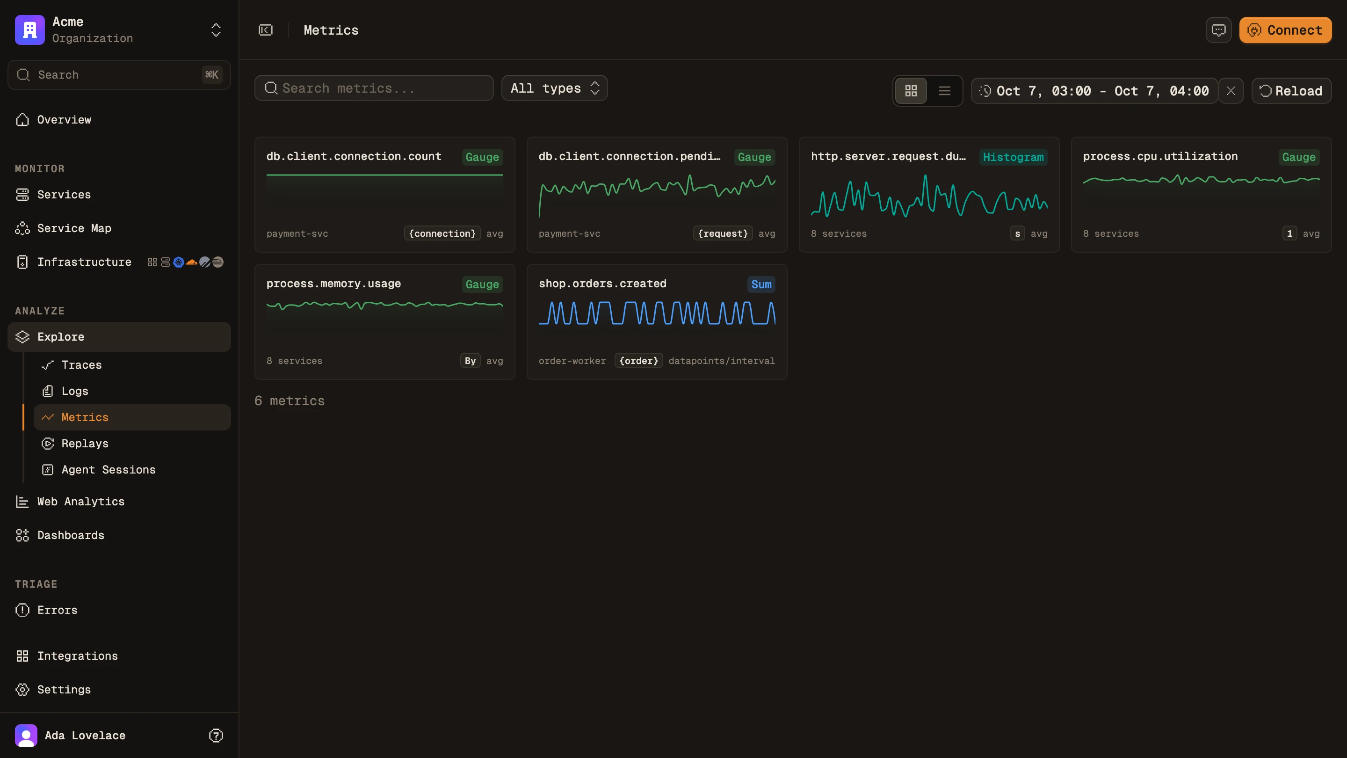1347x758 pixels.
Task: Open the db.client.connection.pendi… metric card
Action: tap(657, 195)
